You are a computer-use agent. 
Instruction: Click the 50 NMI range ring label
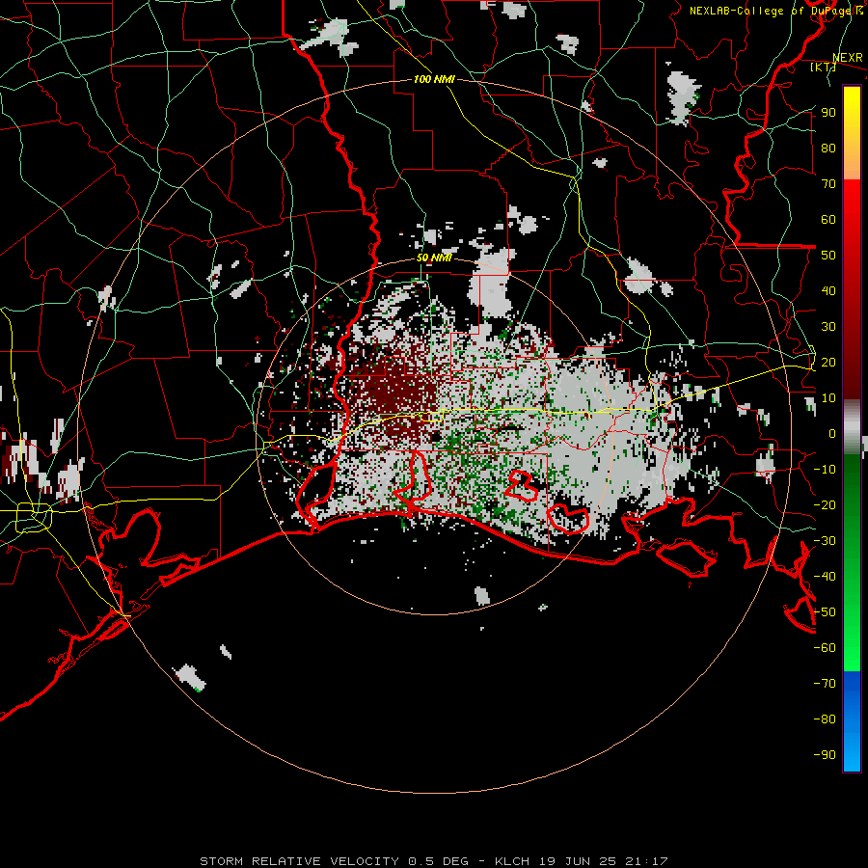point(434,258)
